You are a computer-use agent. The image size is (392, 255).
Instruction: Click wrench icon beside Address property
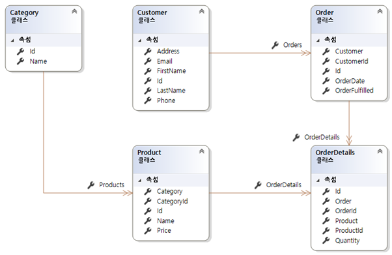pos(148,52)
